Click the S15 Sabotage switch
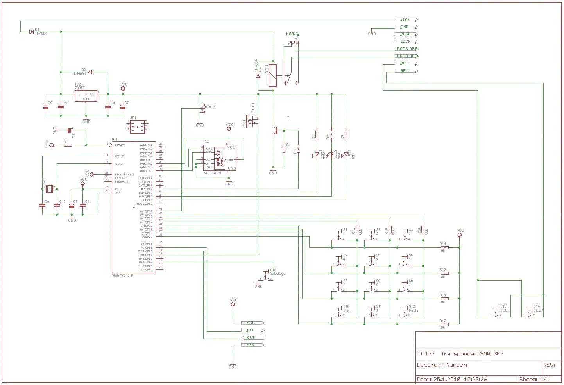Screen dimensions: 564x385 pyautogui.click(x=265, y=276)
